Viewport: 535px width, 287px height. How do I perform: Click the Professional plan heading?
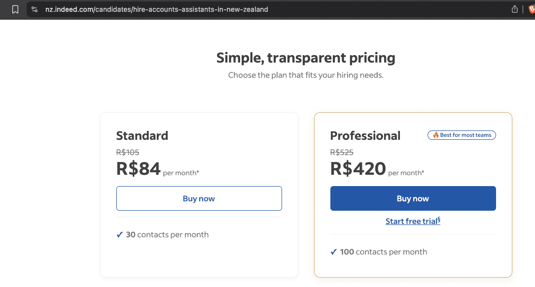pyautogui.click(x=365, y=135)
